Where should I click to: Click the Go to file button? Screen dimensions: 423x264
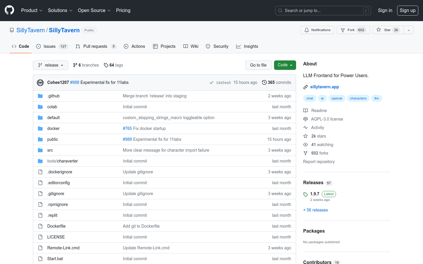pos(258,65)
